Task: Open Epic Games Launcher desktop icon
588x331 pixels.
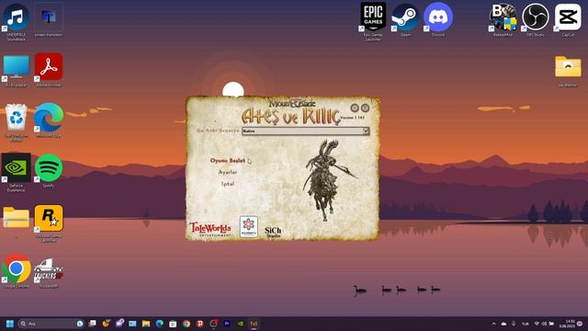Action: [x=373, y=21]
